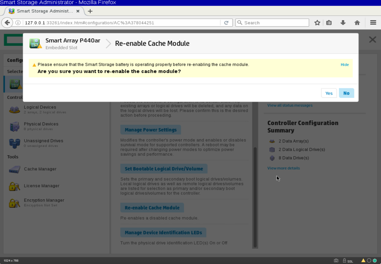The width and height of the screenshot is (381, 264).
Task: Click the URL address bar
Action: (121, 23)
